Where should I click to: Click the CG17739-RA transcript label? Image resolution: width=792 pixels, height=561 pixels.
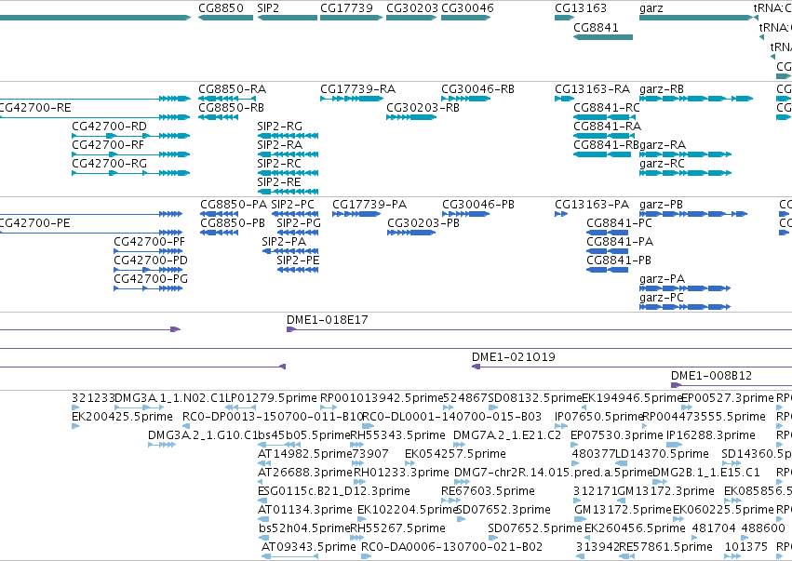tap(357, 89)
